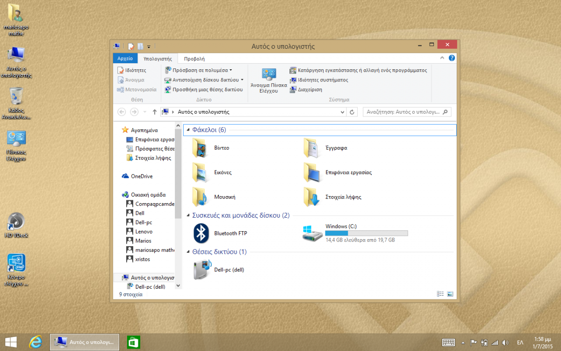The width and height of the screenshot is (561, 351).
Task: Select the Επιφάνεια εργασίας folder in main pane
Action: 313,172
